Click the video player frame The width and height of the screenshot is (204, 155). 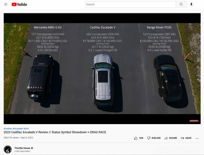pyautogui.click(x=102, y=69)
